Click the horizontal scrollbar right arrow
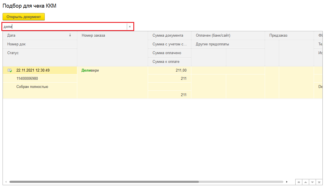The image size is (325, 188). point(287,182)
